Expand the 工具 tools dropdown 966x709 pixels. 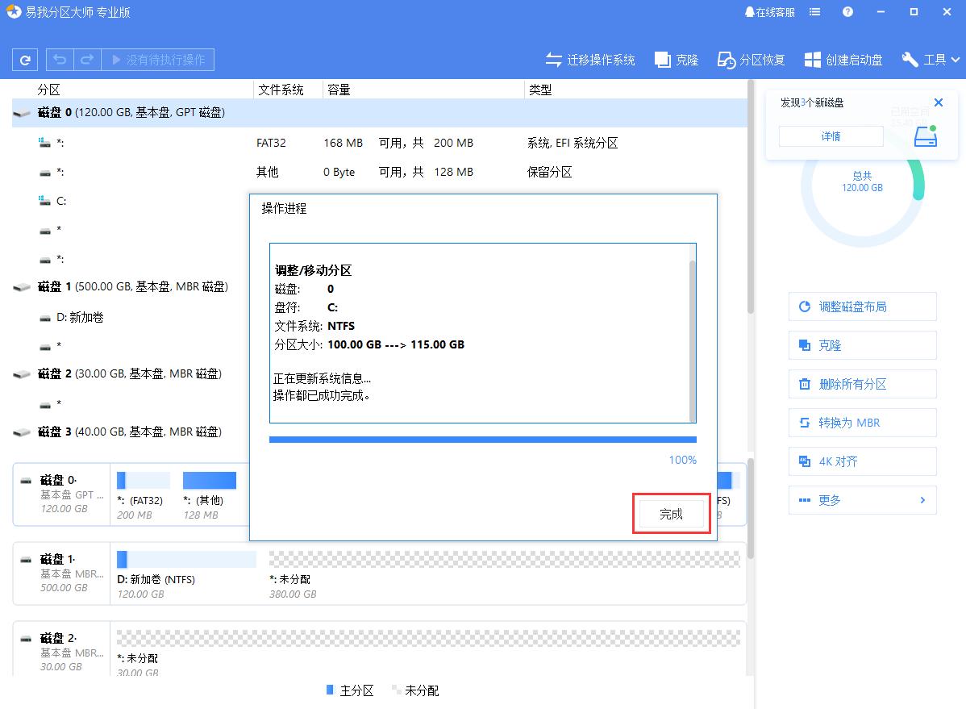click(930, 60)
